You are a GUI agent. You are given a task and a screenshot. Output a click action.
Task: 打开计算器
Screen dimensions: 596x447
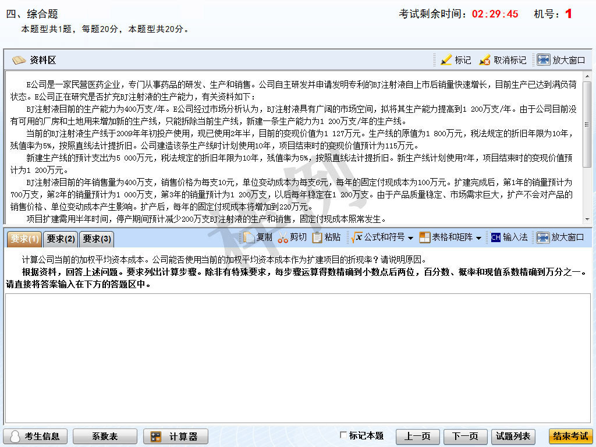tap(175, 437)
